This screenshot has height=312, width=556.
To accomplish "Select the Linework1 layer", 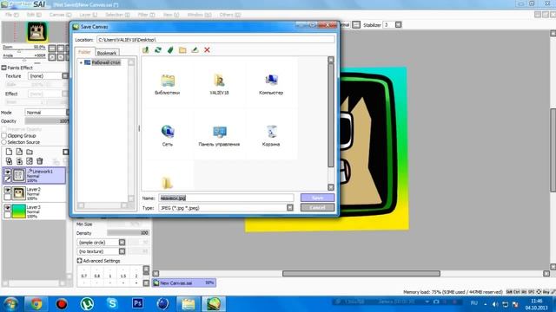I will [35, 175].
